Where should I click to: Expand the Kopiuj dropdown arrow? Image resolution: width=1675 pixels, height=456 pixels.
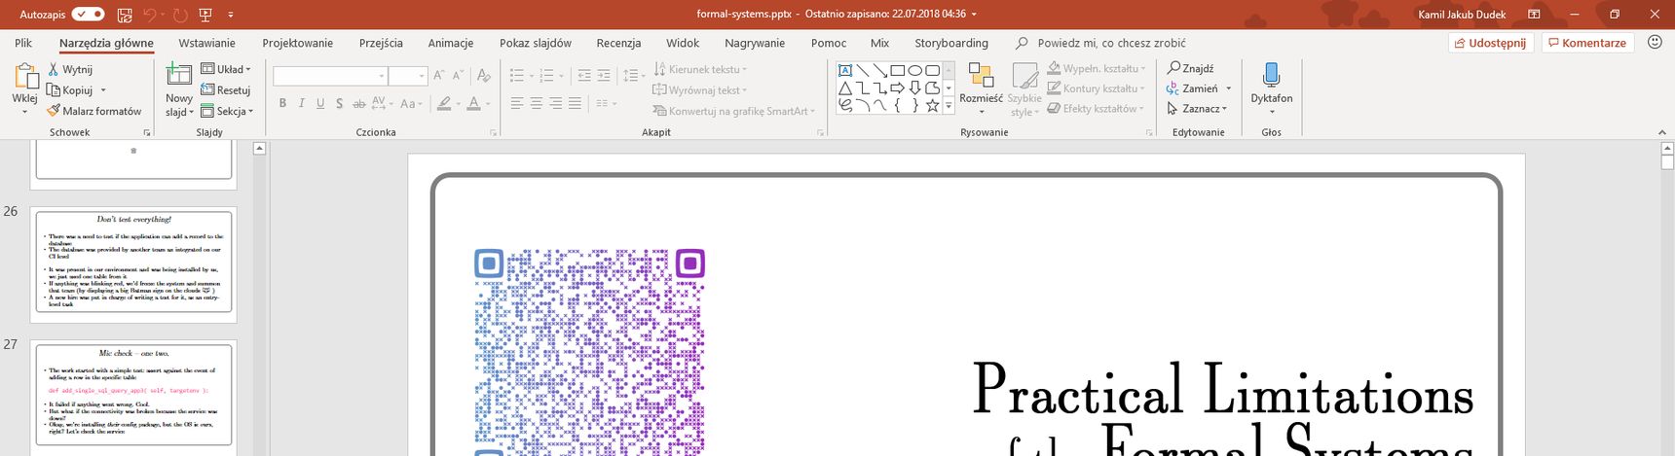pos(103,90)
